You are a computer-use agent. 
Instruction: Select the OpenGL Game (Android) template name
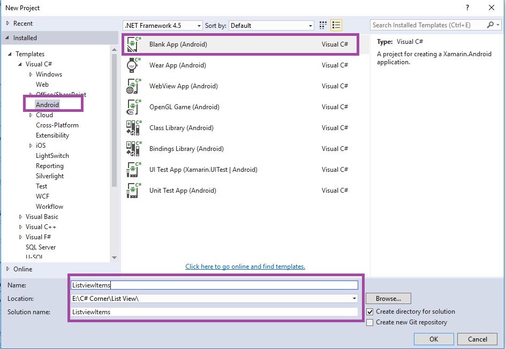point(184,107)
